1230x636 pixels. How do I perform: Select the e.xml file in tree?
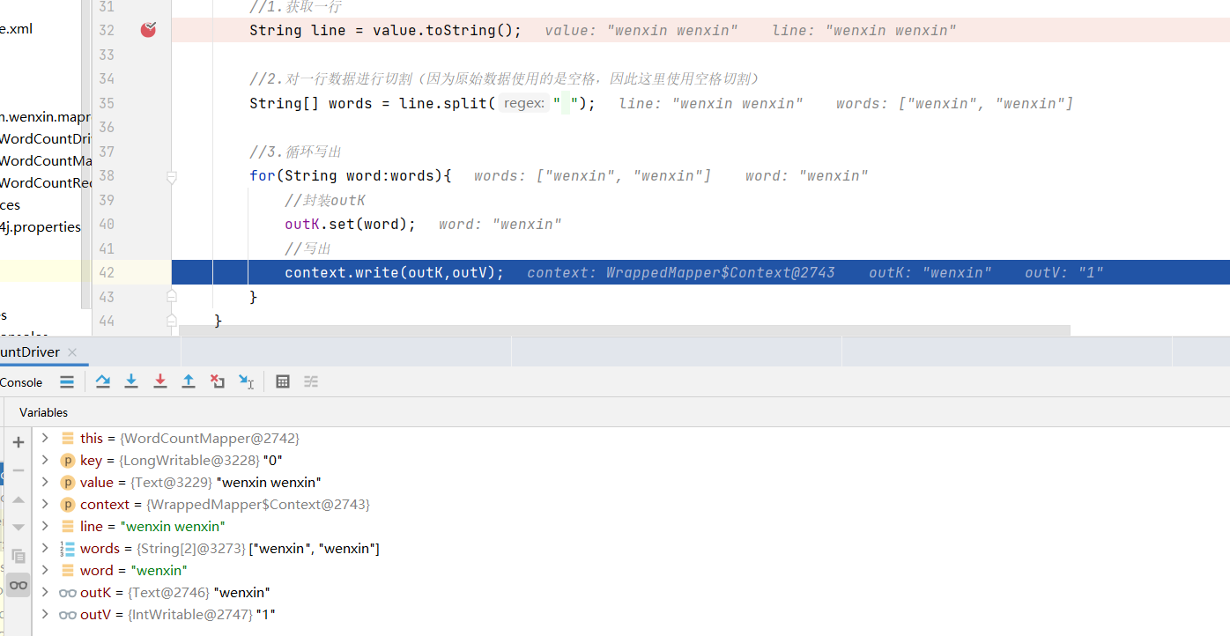17,28
